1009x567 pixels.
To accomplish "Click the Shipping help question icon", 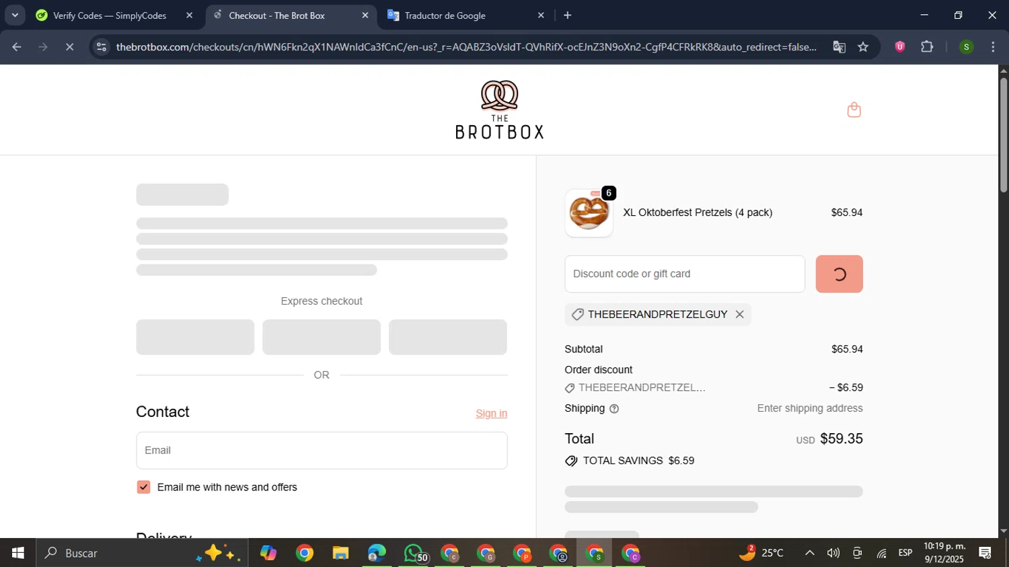I will (x=613, y=408).
